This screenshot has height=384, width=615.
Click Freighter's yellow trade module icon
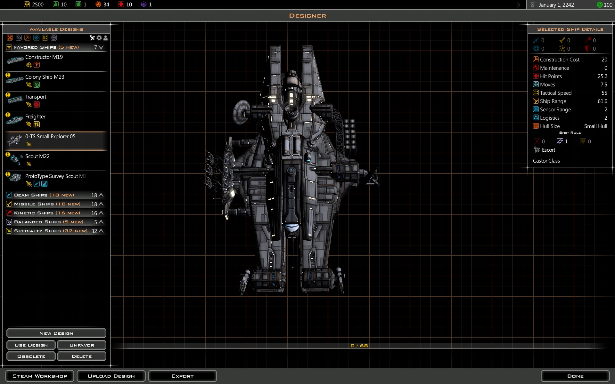pyautogui.click(x=37, y=124)
